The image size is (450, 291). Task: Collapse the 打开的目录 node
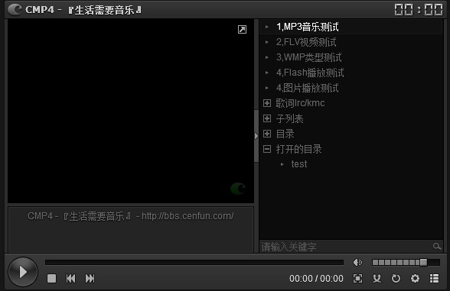pyautogui.click(x=267, y=149)
